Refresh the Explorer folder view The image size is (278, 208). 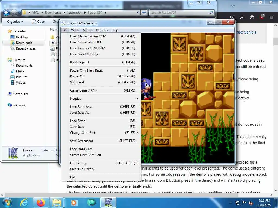click(144, 12)
